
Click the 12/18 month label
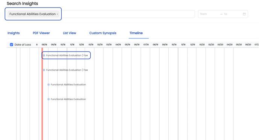(x=81, y=44)
